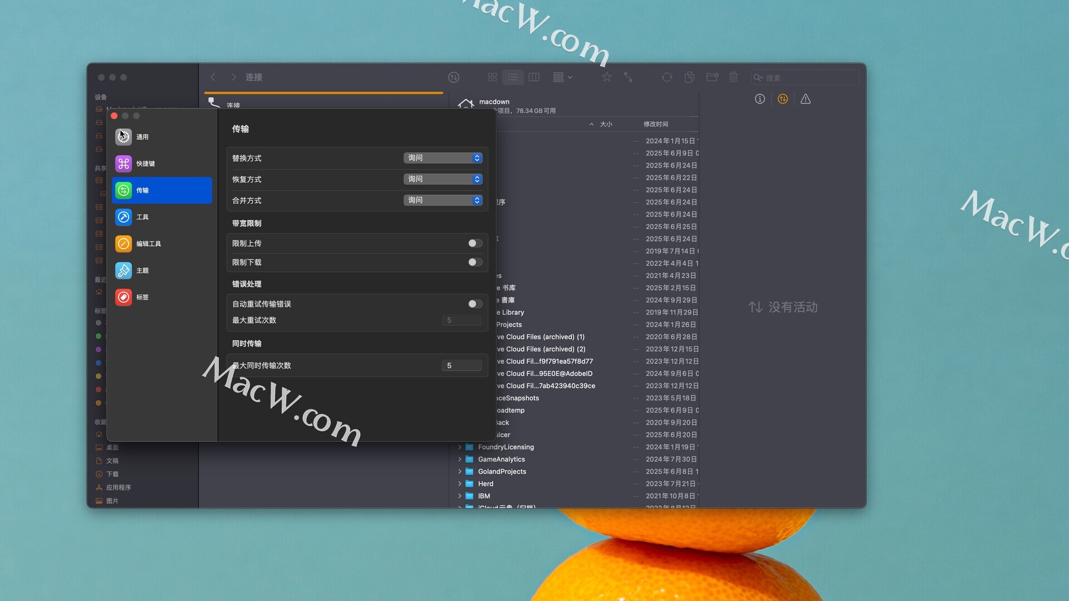The height and width of the screenshot is (601, 1069).
Task: Click the copy documents icon
Action: pyautogui.click(x=689, y=77)
